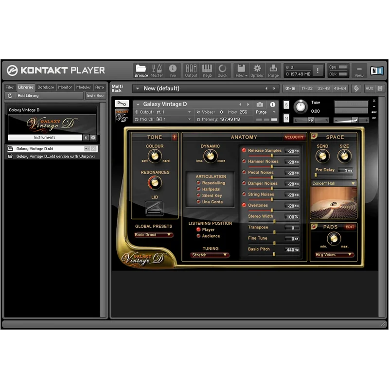Open the instrument info icon in header
Viewport: 389px width, 389px height.
(272, 105)
